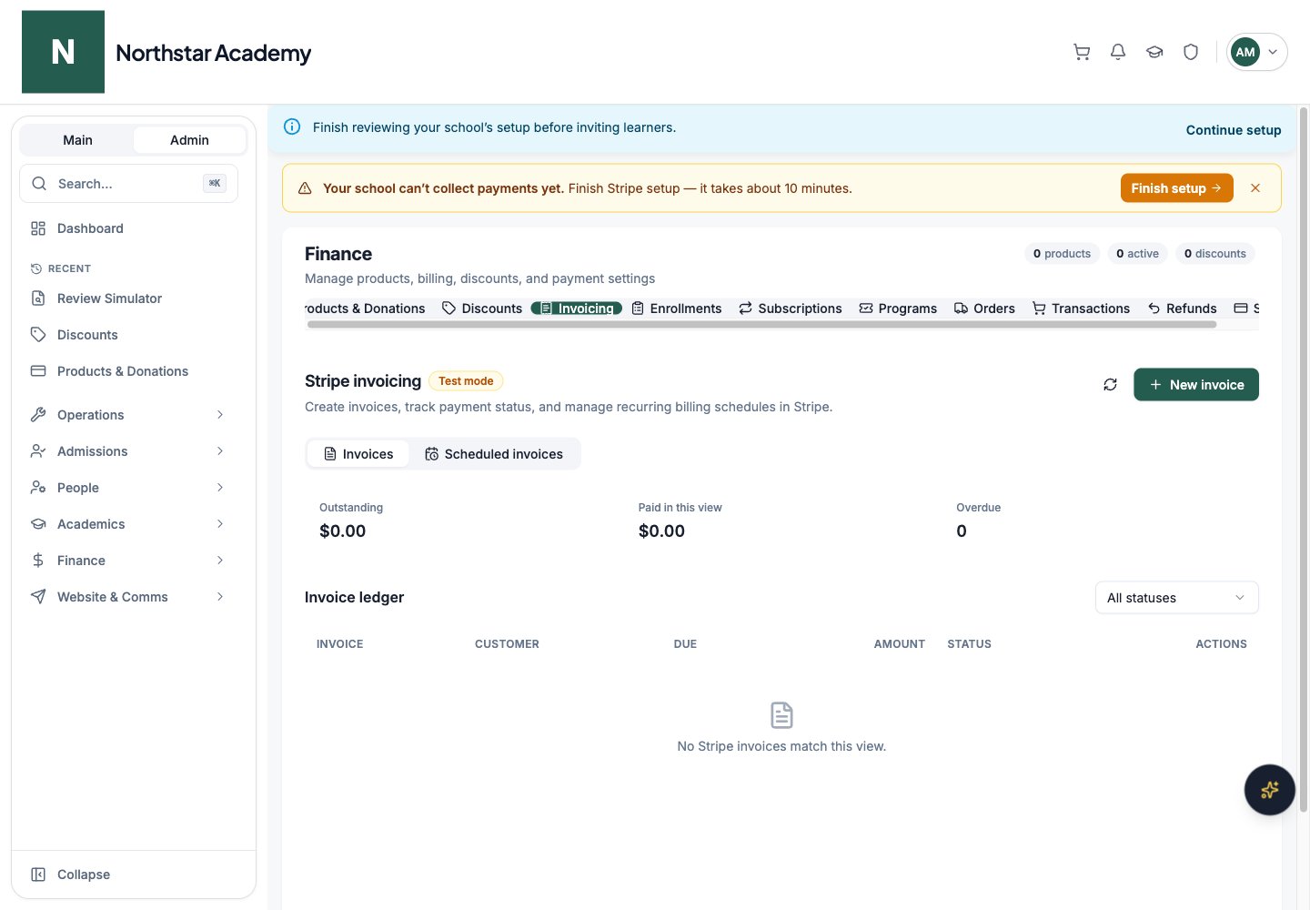Expand the Admissions section
This screenshot has height=910, width=1310.
tap(128, 451)
